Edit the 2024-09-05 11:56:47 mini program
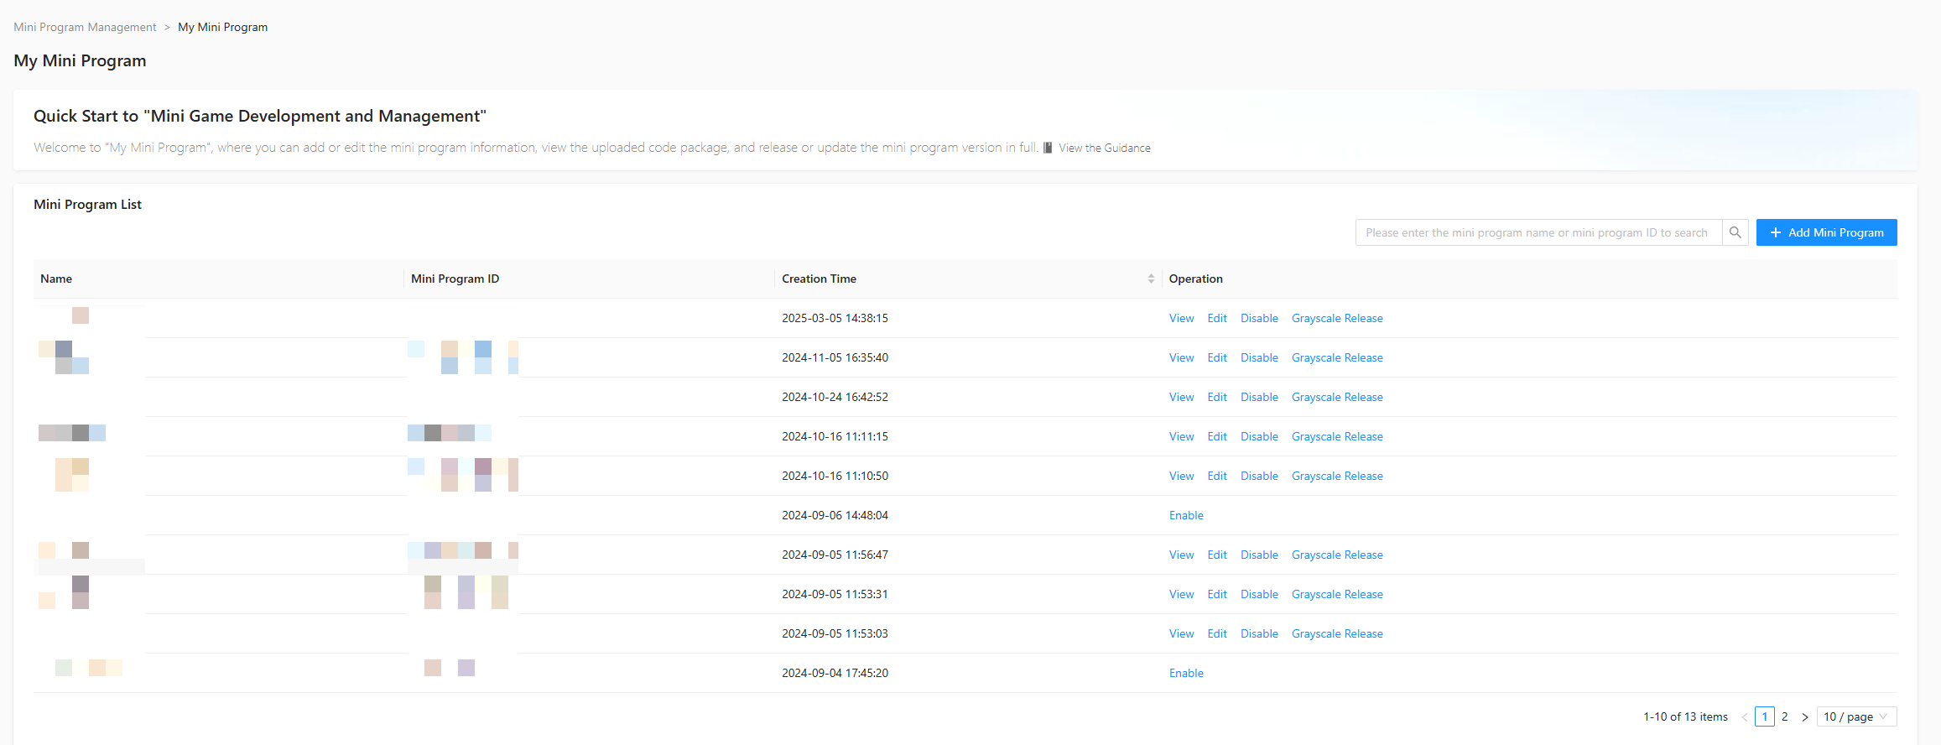 pos(1217,555)
